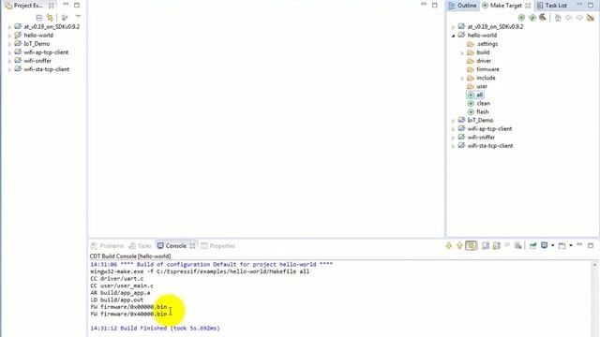This screenshot has height=337, width=600.
Task: Select the 'flash' make target
Action: [478, 111]
